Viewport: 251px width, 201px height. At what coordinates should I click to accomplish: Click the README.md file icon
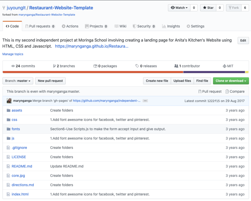click(8, 166)
